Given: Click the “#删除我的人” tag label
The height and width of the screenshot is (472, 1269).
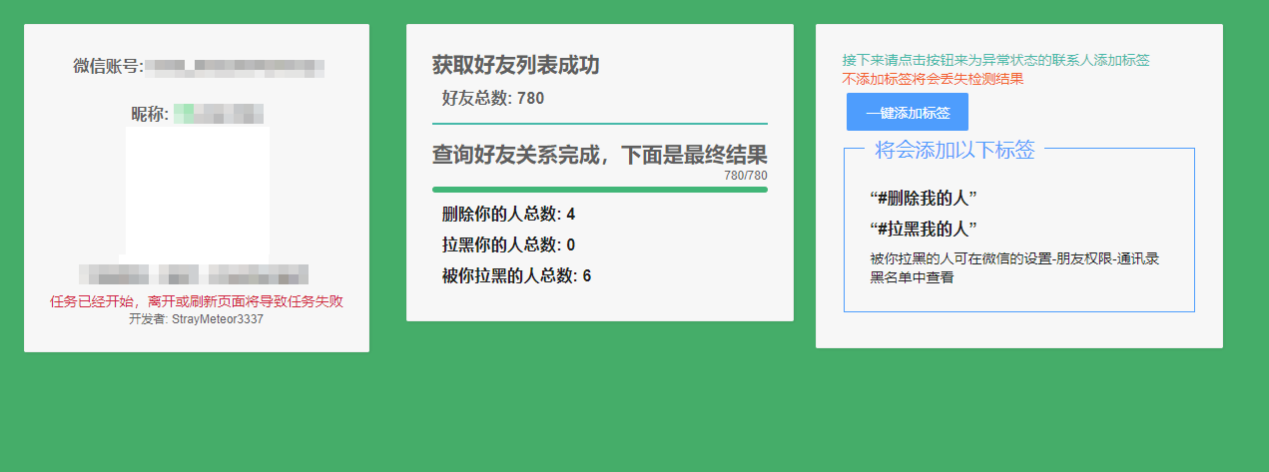Looking at the screenshot, I should (x=923, y=197).
